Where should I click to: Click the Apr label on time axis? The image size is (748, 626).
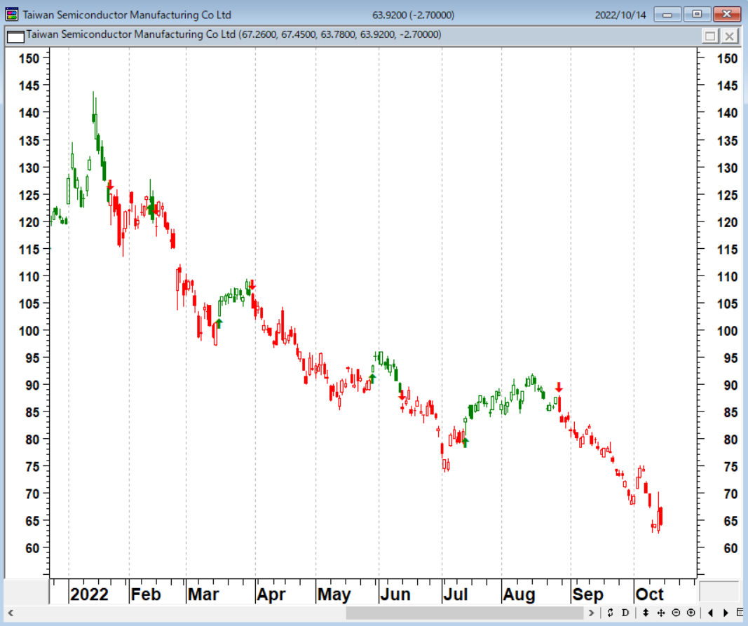tap(271, 594)
